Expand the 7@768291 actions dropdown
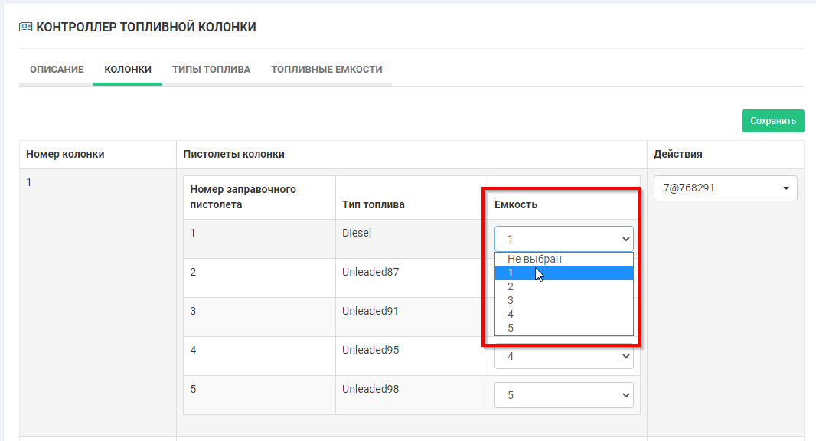The height and width of the screenshot is (441, 816). point(725,188)
